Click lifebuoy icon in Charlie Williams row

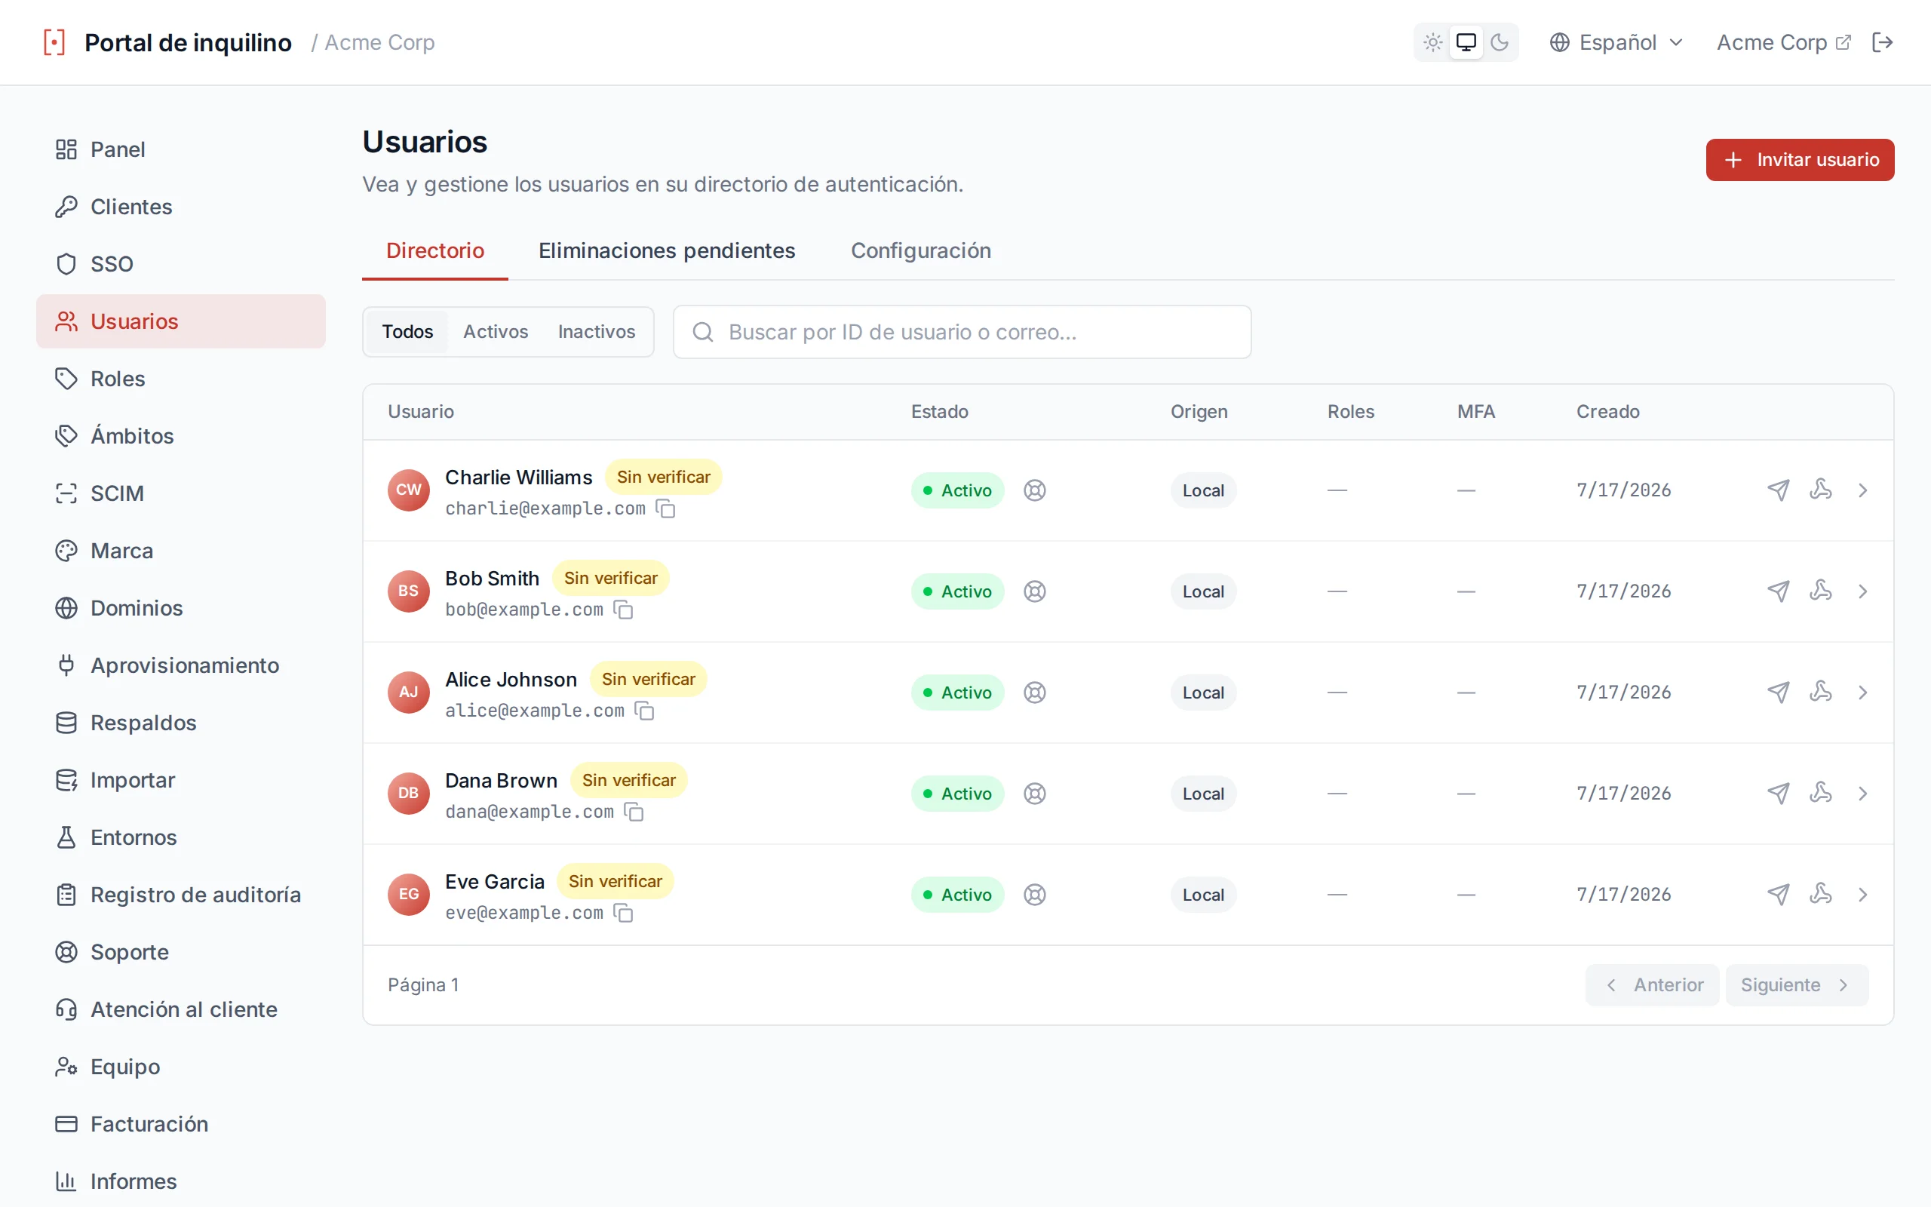click(x=1034, y=490)
